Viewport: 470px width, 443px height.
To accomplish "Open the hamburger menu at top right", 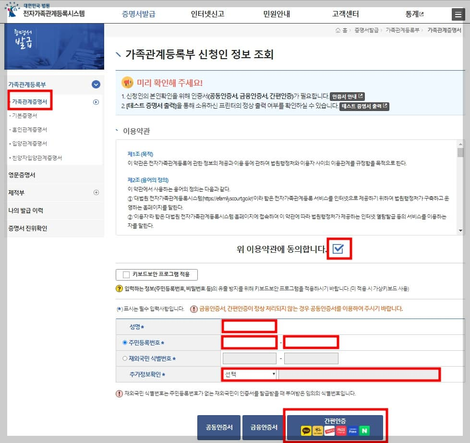I will coord(459,14).
